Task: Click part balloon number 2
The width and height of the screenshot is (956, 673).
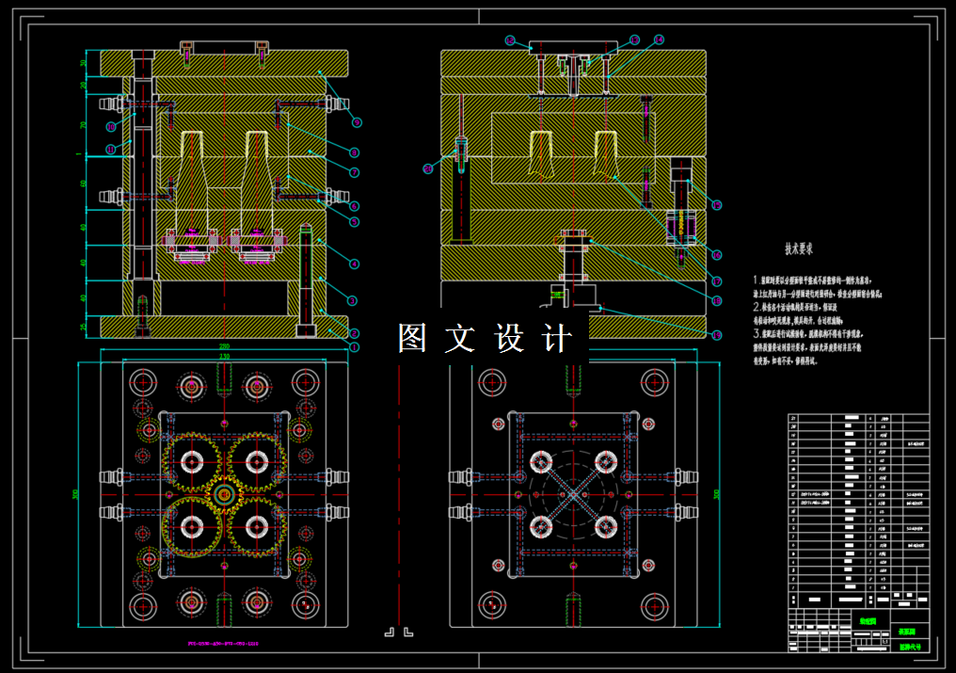Action: click(x=354, y=333)
